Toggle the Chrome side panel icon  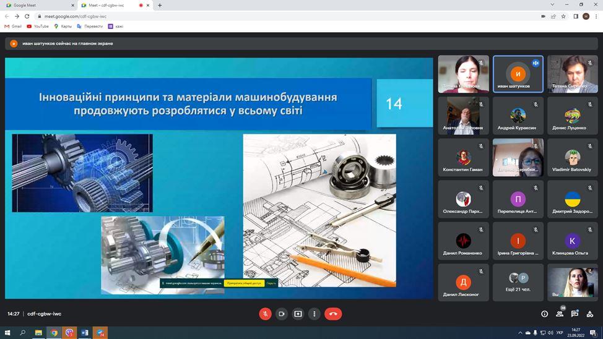576,16
